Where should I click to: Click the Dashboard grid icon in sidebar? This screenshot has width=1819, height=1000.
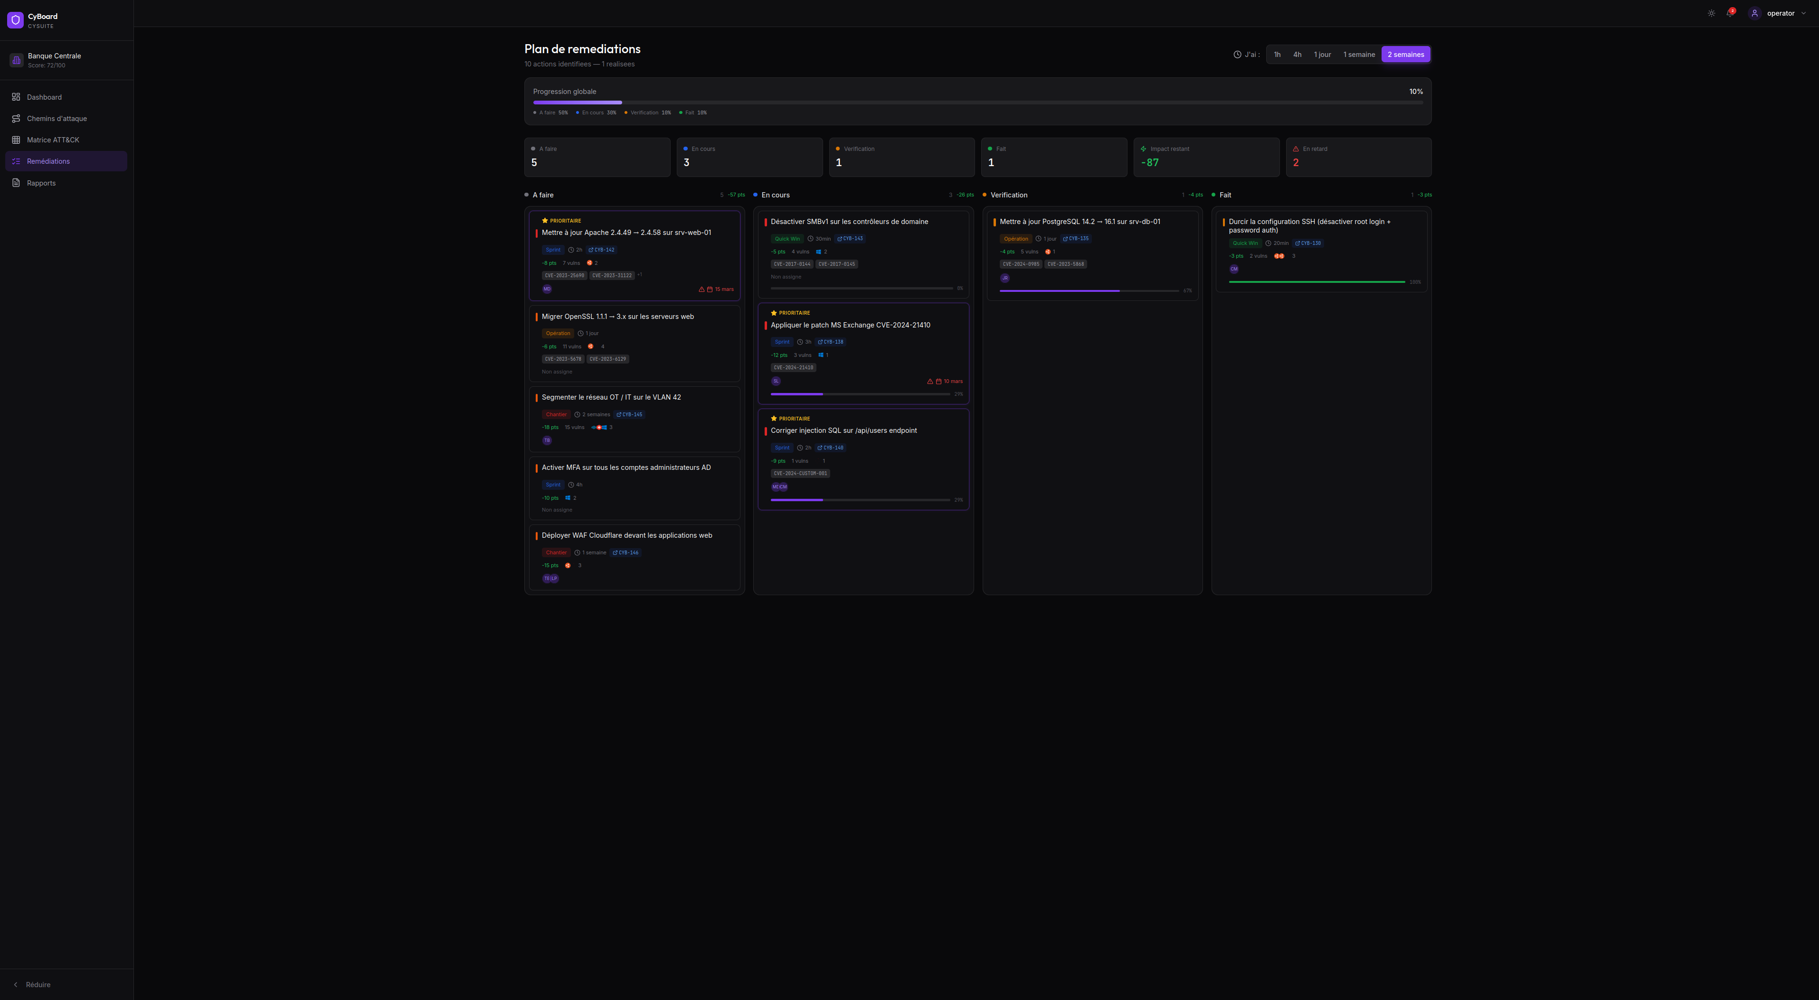click(x=16, y=97)
